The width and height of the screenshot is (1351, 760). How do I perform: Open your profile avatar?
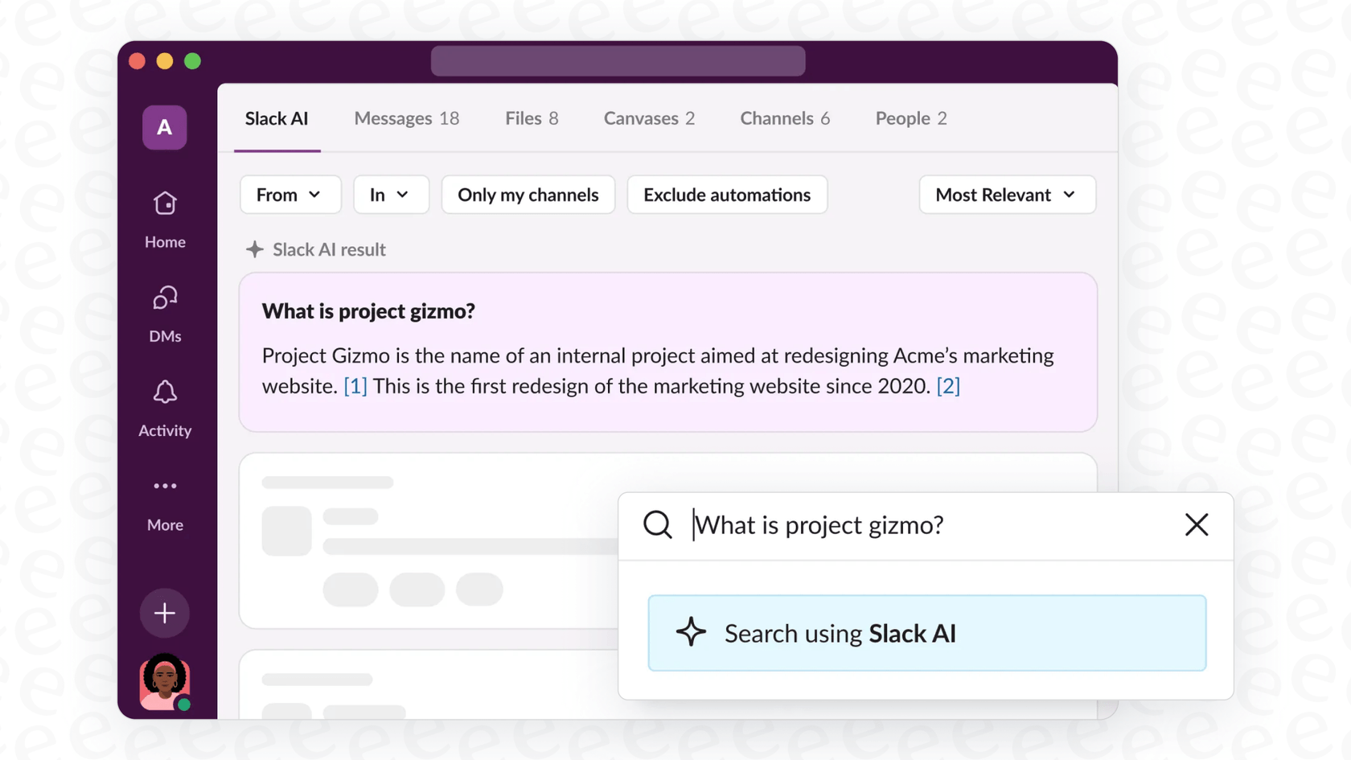tap(164, 684)
